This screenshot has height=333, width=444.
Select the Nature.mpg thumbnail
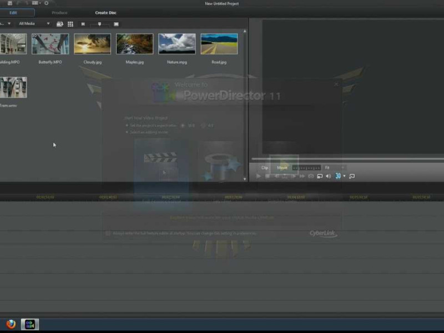tap(176, 44)
